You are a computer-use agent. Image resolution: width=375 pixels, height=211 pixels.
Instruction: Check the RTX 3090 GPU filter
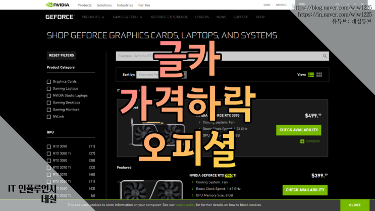pyautogui.click(x=49, y=146)
